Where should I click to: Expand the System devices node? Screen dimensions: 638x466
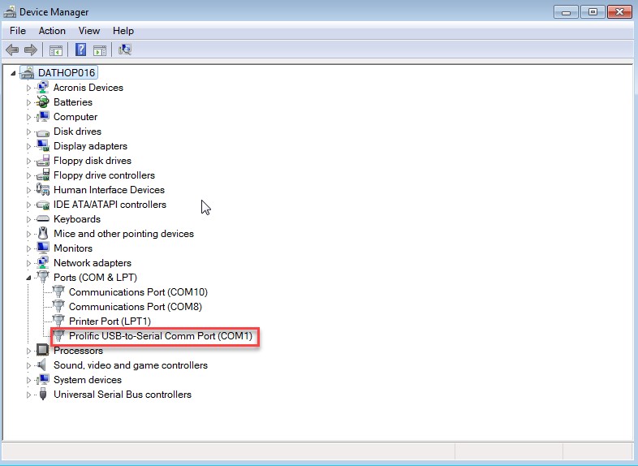[x=28, y=380]
